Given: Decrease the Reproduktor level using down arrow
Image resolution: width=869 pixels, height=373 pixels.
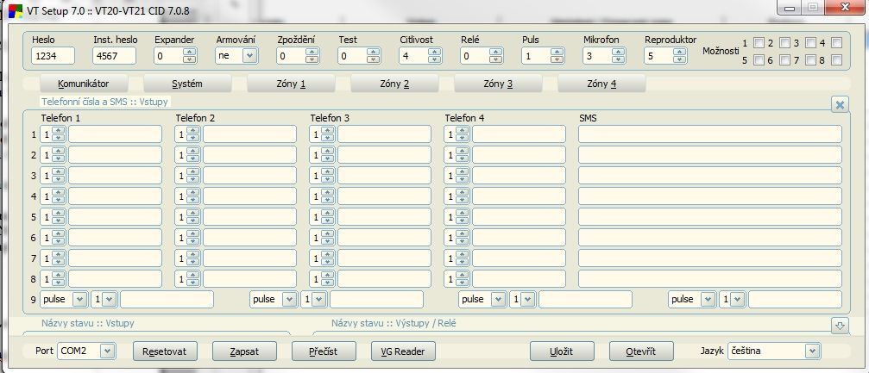Looking at the screenshot, I should 680,60.
